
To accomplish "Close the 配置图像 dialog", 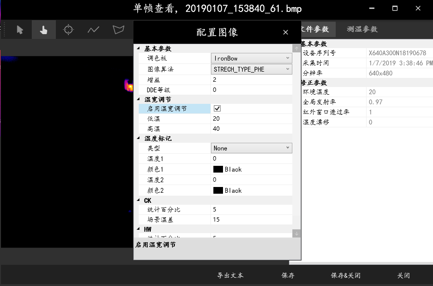I will coord(286,33).
